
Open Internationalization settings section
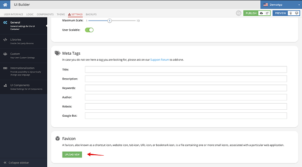pos(24,71)
